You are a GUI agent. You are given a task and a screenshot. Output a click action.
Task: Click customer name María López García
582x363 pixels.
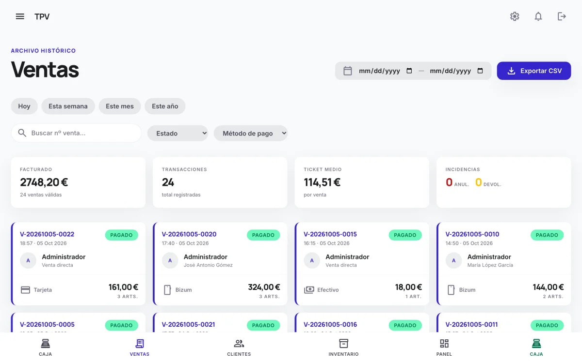[x=490, y=265]
